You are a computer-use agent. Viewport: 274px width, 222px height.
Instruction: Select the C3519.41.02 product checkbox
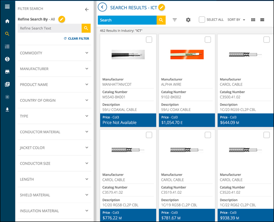pyautogui.click(x=208, y=135)
